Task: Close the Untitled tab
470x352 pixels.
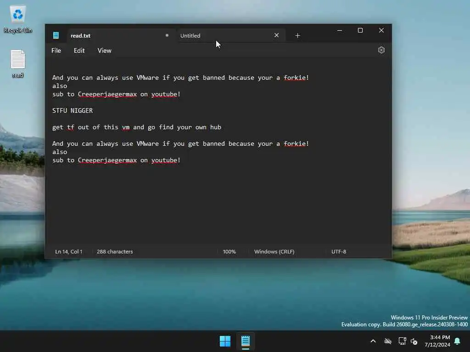Action: coord(276,35)
